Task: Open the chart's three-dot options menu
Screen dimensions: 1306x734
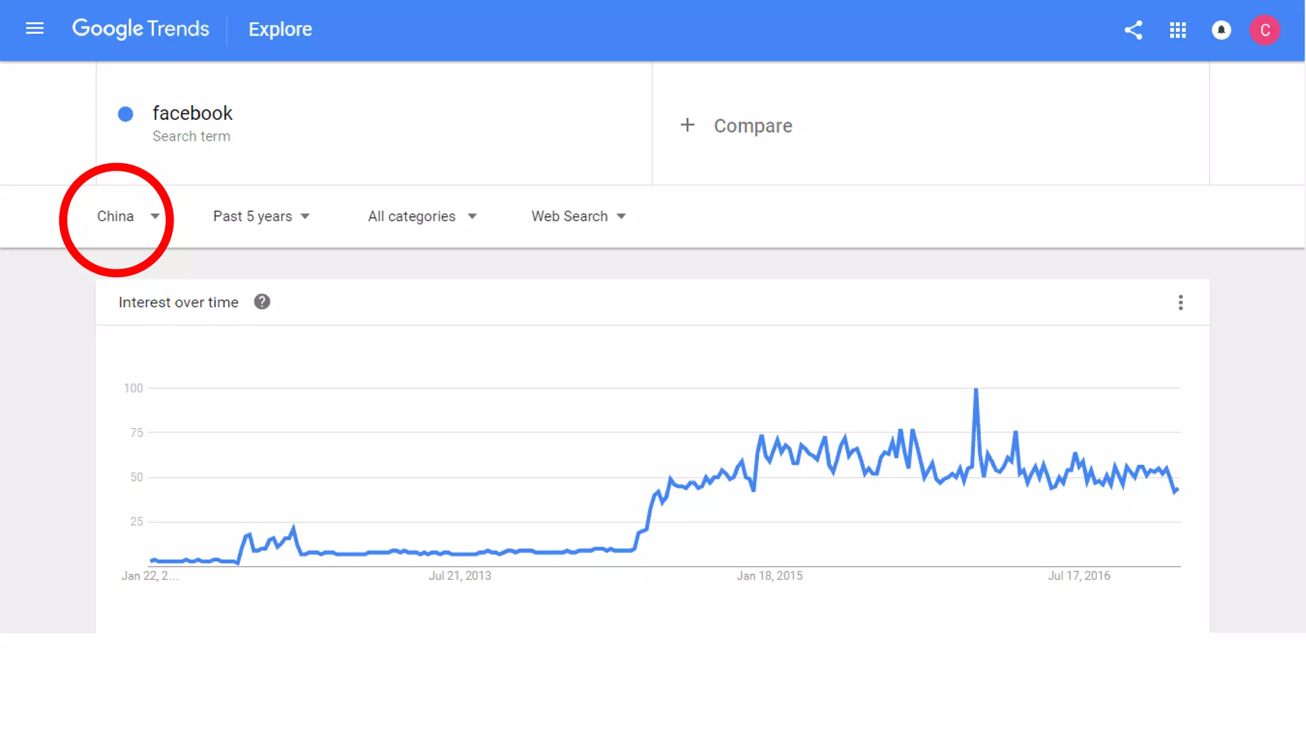Action: coord(1180,303)
